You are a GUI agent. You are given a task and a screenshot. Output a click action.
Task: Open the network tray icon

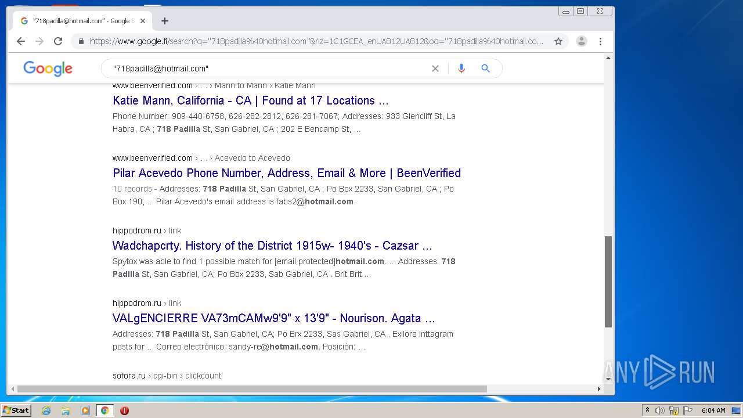click(674, 410)
